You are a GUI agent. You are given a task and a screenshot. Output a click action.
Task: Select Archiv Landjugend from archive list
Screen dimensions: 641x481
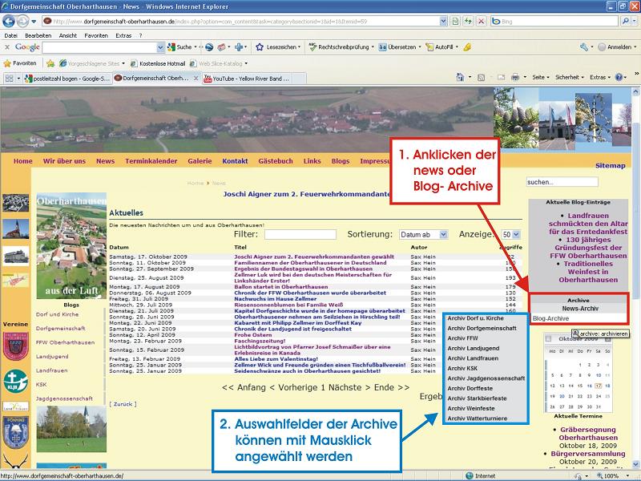[x=473, y=348]
